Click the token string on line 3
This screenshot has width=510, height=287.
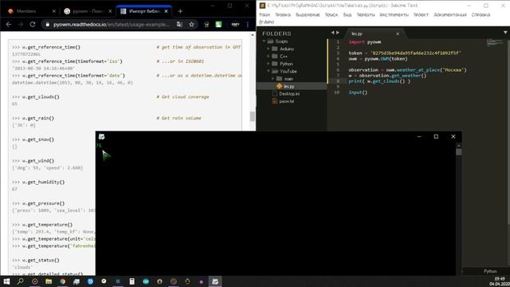coord(415,53)
